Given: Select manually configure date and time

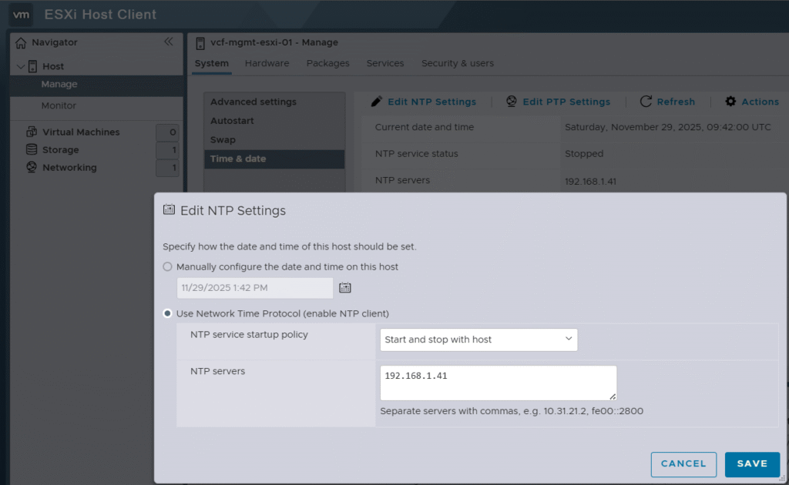Looking at the screenshot, I should pyautogui.click(x=167, y=267).
